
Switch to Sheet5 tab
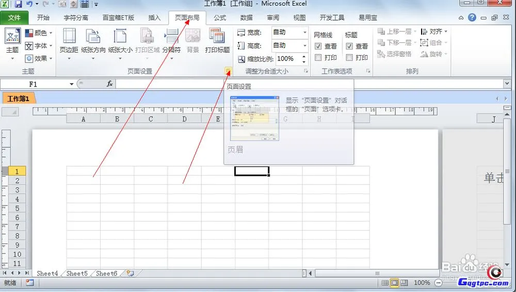[77, 273]
